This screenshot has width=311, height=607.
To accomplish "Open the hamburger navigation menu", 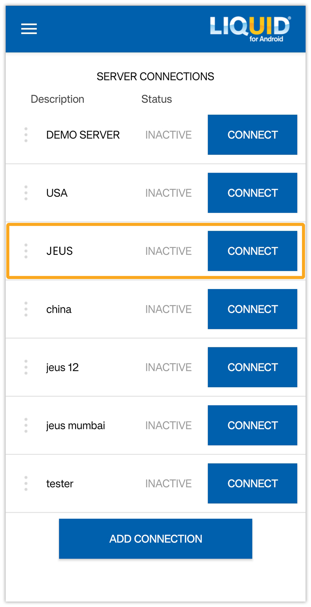I will pos(29,29).
